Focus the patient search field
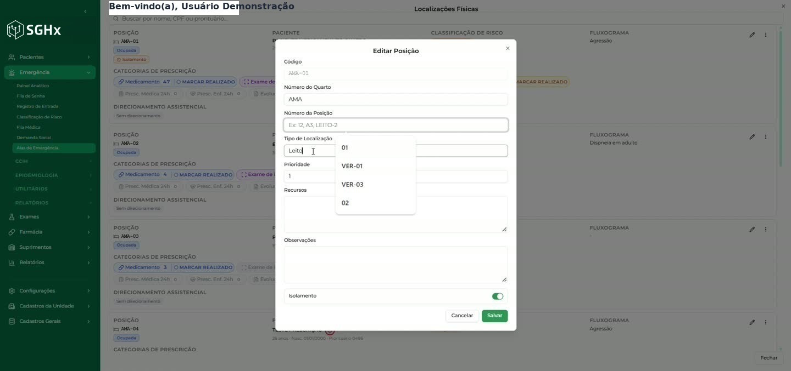791x371 pixels. [x=445, y=19]
